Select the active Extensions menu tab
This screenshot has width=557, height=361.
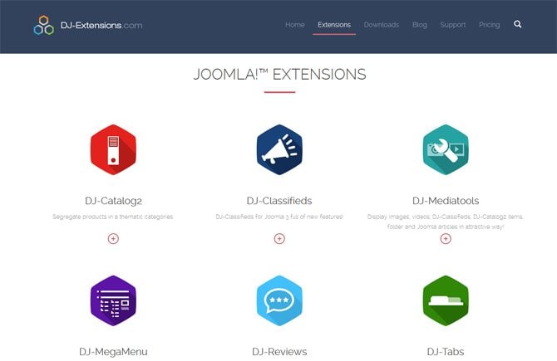tap(334, 25)
